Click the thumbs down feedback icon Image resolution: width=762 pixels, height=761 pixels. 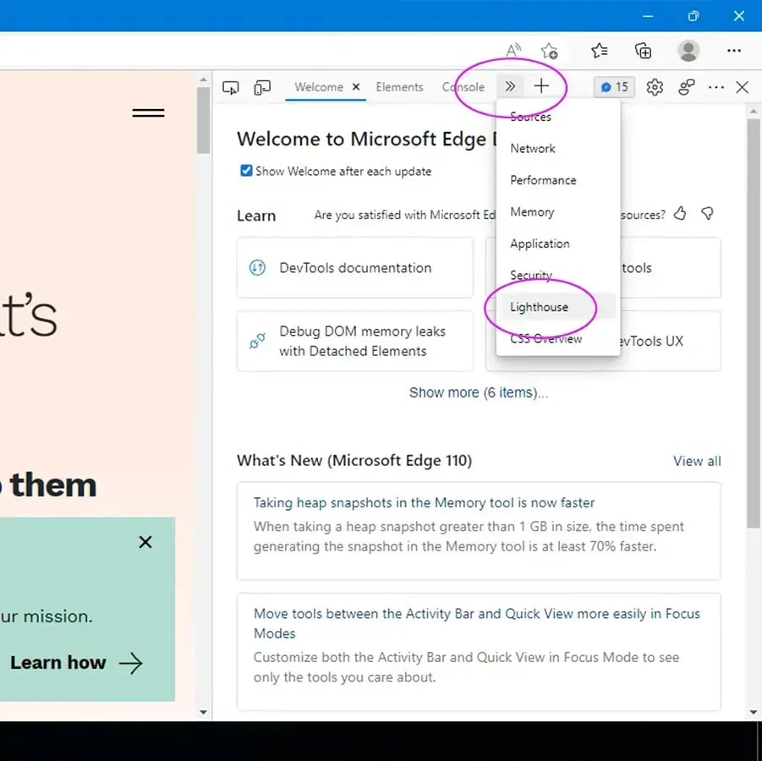pyautogui.click(x=708, y=214)
